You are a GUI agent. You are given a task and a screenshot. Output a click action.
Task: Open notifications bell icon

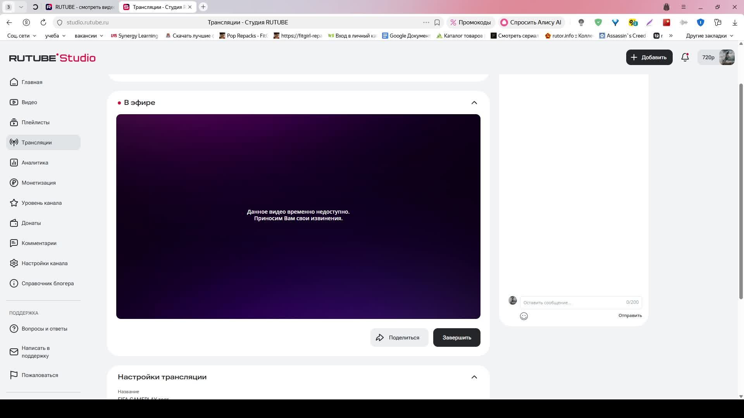685,57
